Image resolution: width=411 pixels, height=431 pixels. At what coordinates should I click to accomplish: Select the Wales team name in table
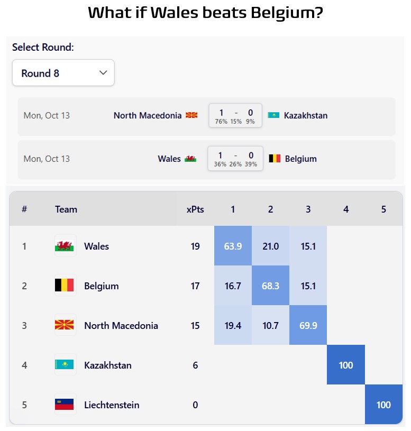coord(96,246)
